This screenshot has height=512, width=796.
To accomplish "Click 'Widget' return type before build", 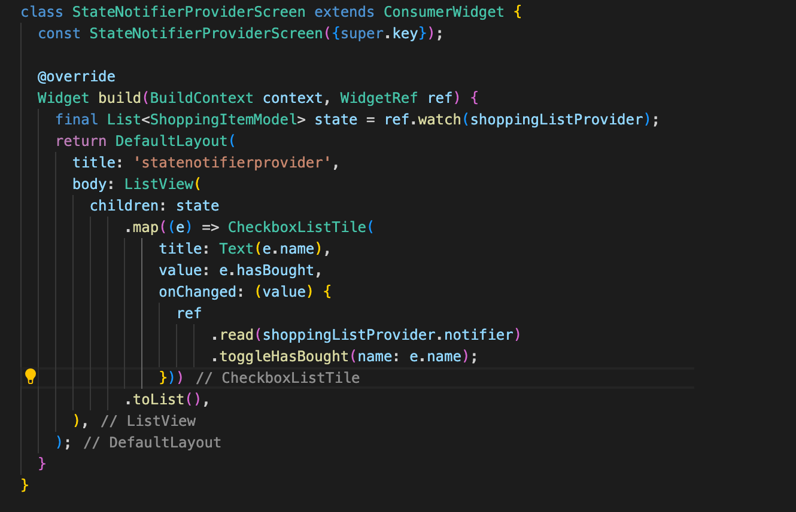I will coord(63,98).
